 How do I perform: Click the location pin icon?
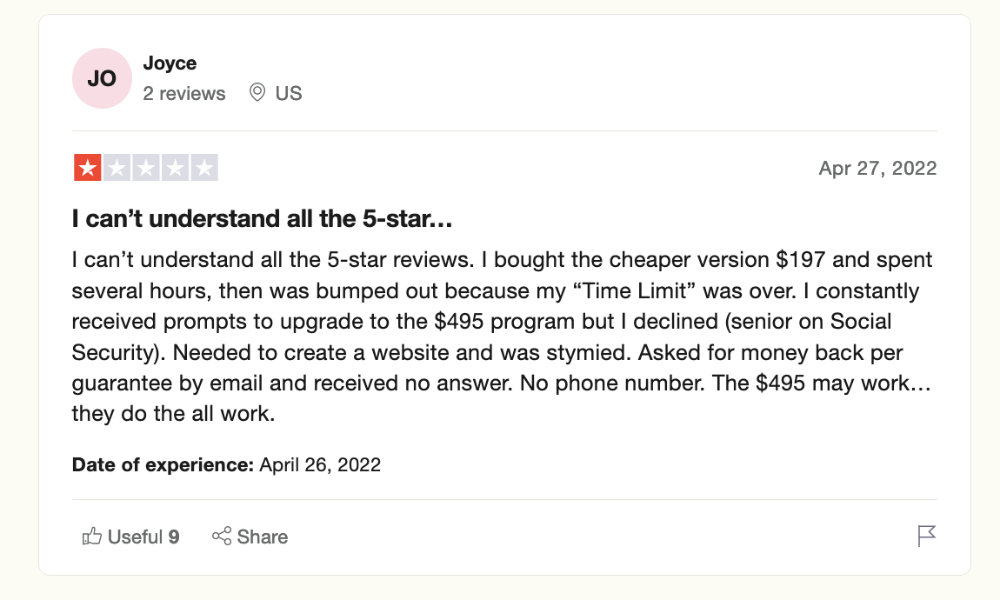coord(257,92)
